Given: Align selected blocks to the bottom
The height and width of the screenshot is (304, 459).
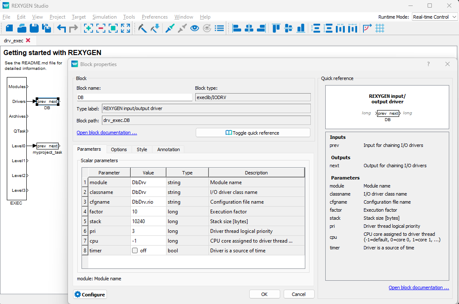Looking at the screenshot, I should pyautogui.click(x=301, y=28).
